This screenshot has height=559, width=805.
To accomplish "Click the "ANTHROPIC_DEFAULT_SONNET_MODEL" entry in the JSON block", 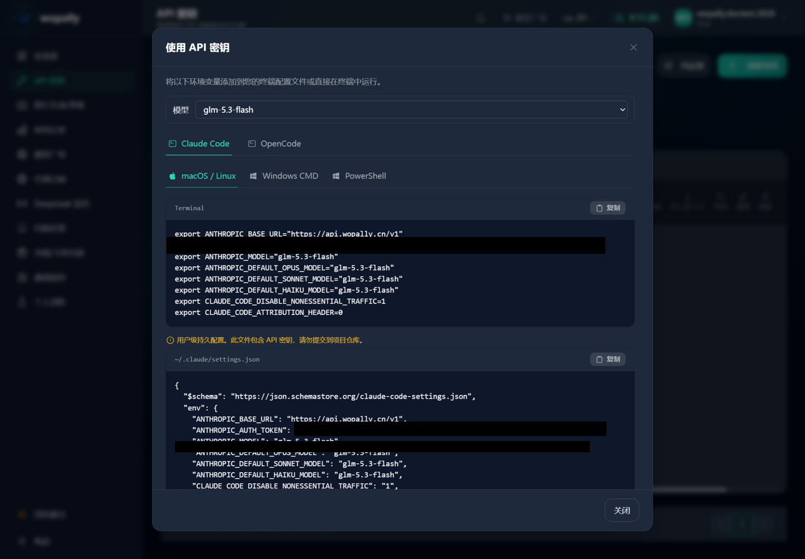I will [x=300, y=464].
